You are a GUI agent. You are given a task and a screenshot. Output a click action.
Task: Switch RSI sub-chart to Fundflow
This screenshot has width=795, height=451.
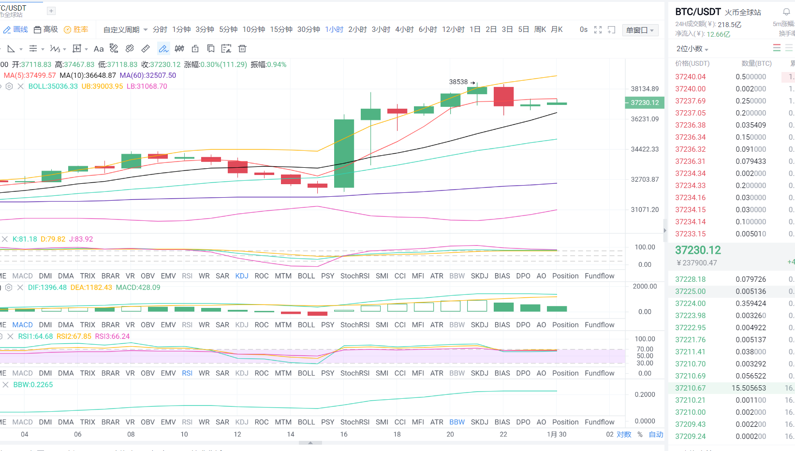pos(600,373)
